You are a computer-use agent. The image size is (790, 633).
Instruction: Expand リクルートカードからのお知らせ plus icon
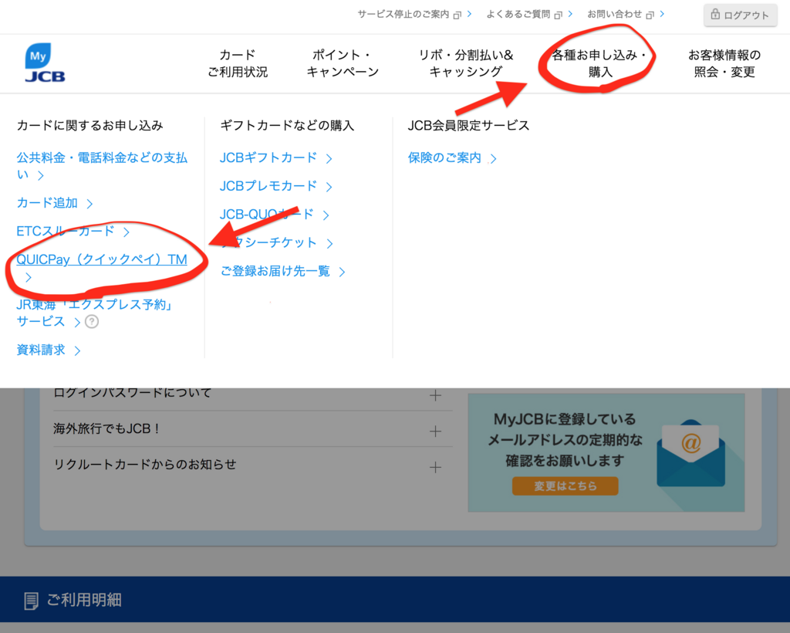(435, 467)
